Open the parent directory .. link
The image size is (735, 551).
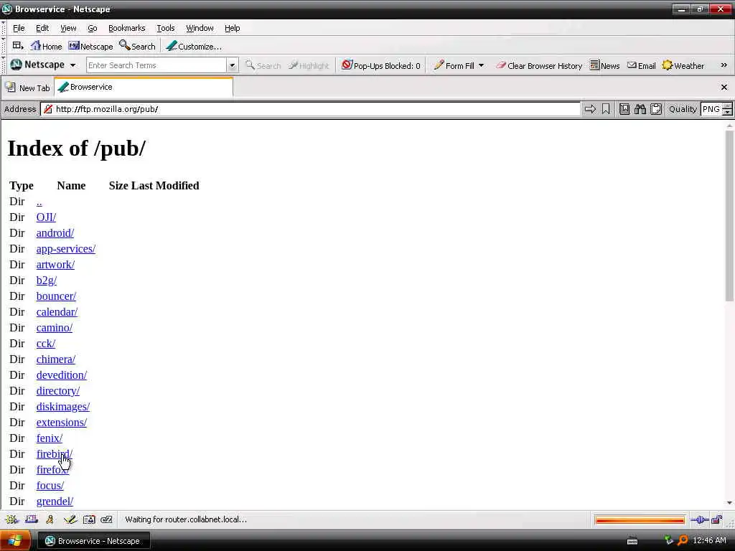click(x=39, y=202)
